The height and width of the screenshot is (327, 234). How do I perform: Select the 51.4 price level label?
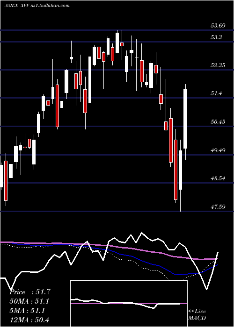tap(216, 93)
